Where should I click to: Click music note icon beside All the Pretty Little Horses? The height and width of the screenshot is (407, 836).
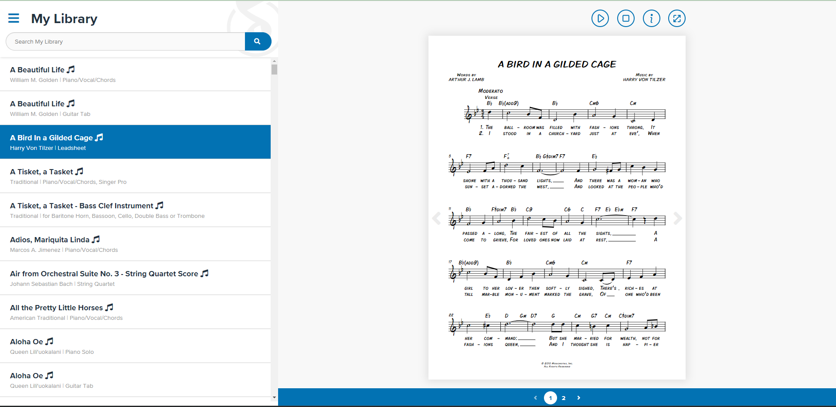click(109, 307)
